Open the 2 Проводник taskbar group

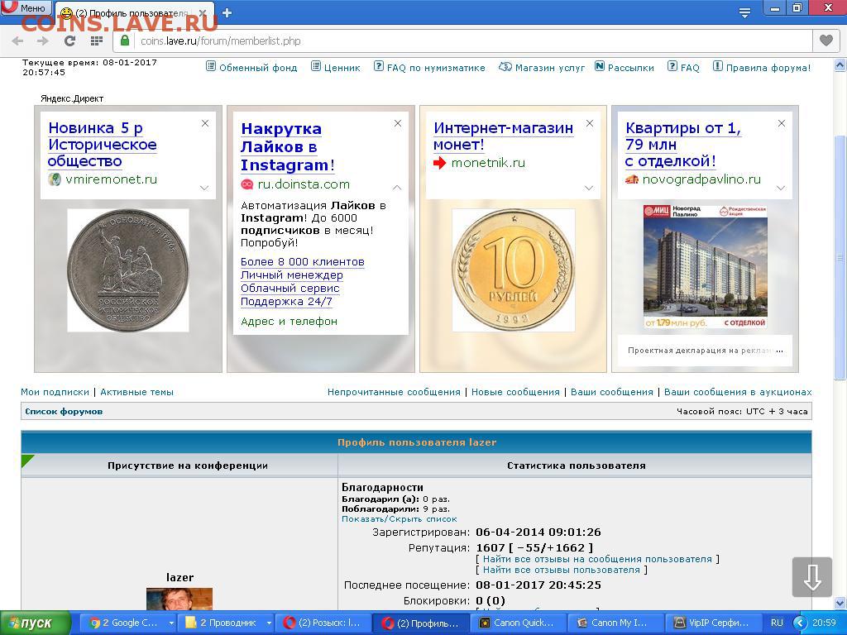coord(227,623)
